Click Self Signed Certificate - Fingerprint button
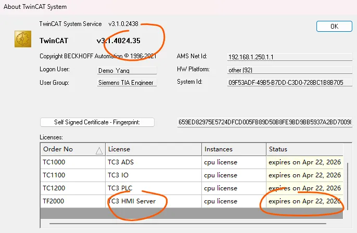 (x=97, y=122)
